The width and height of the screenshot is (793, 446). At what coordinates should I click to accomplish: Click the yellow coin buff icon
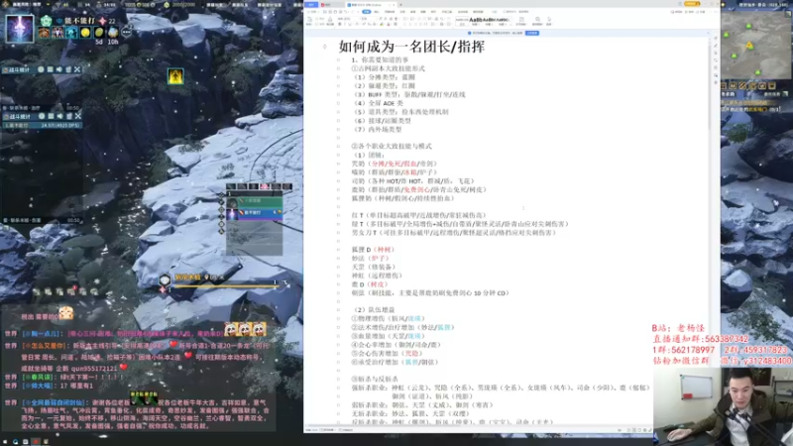coord(85,33)
